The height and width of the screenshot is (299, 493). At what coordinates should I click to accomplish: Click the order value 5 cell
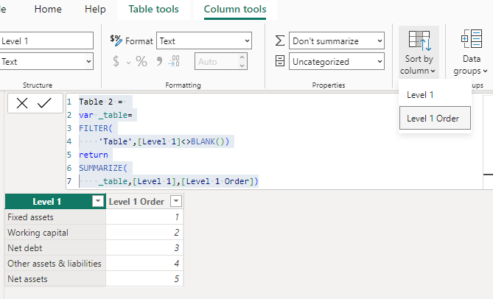tap(144, 278)
